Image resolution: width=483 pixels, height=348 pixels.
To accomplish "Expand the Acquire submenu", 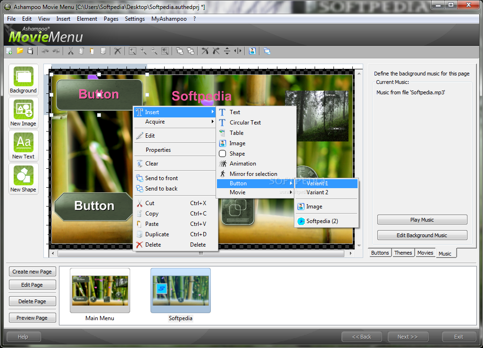I will [x=175, y=122].
